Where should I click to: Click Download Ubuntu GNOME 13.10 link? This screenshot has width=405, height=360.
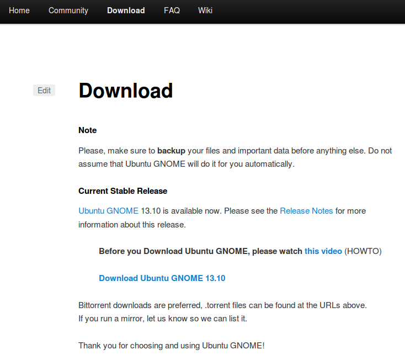[x=162, y=278]
